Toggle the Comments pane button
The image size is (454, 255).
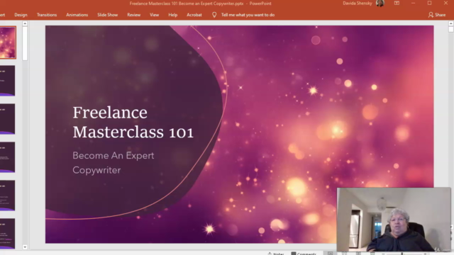point(304,254)
